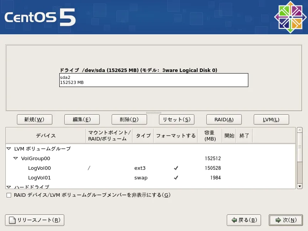
Task: Click the partition list scroll-down arrow
Action: pos(300,186)
